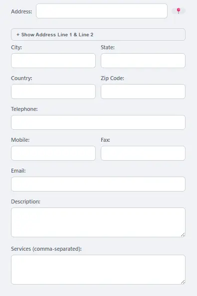Click the Telephone label
197x296 pixels.
click(x=24, y=109)
